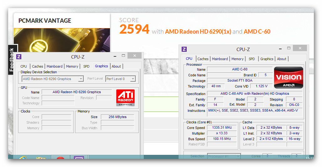Close the CPU-Z window showing AMD C-60

pyautogui.click(x=300, y=48)
